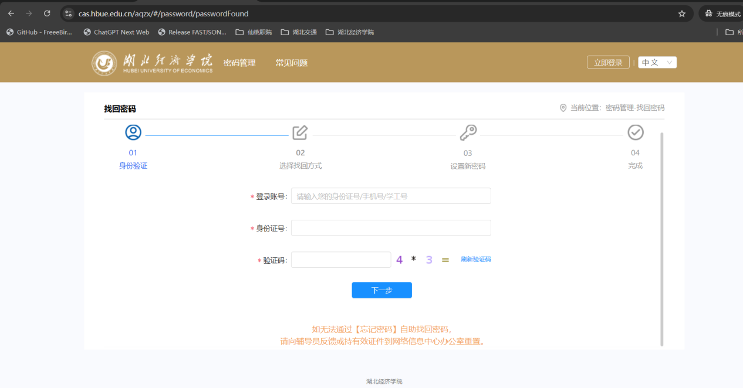This screenshot has height=388, width=743.
Task: Bookmark this page with the star icon
Action: pos(681,13)
